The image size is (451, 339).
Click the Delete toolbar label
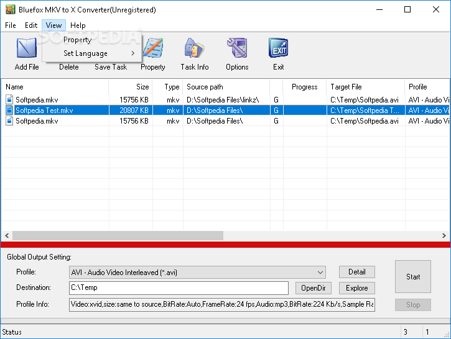pyautogui.click(x=69, y=67)
